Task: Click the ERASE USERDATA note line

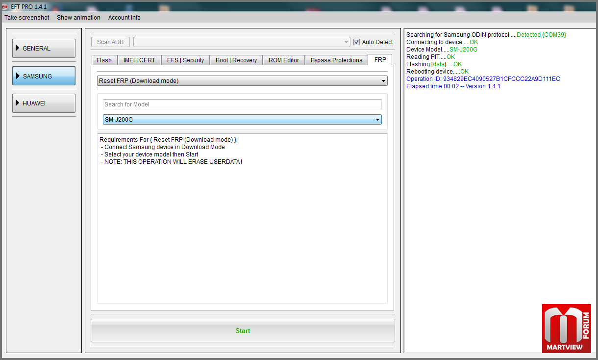Action: tap(172, 162)
